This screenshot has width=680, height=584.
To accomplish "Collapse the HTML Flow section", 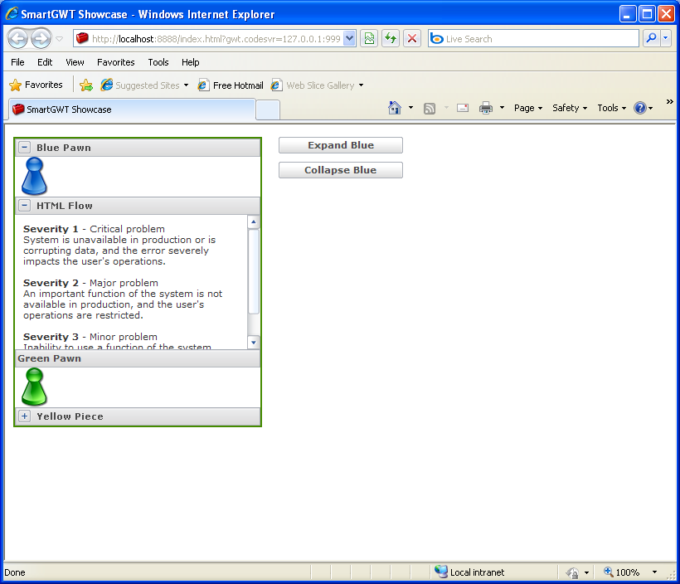I will (x=25, y=206).
